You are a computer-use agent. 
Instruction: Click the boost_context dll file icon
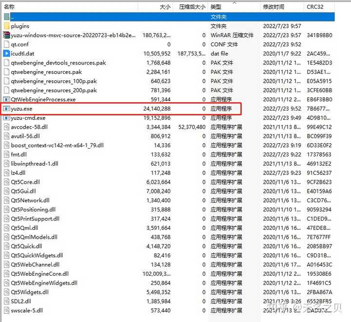click(7, 145)
